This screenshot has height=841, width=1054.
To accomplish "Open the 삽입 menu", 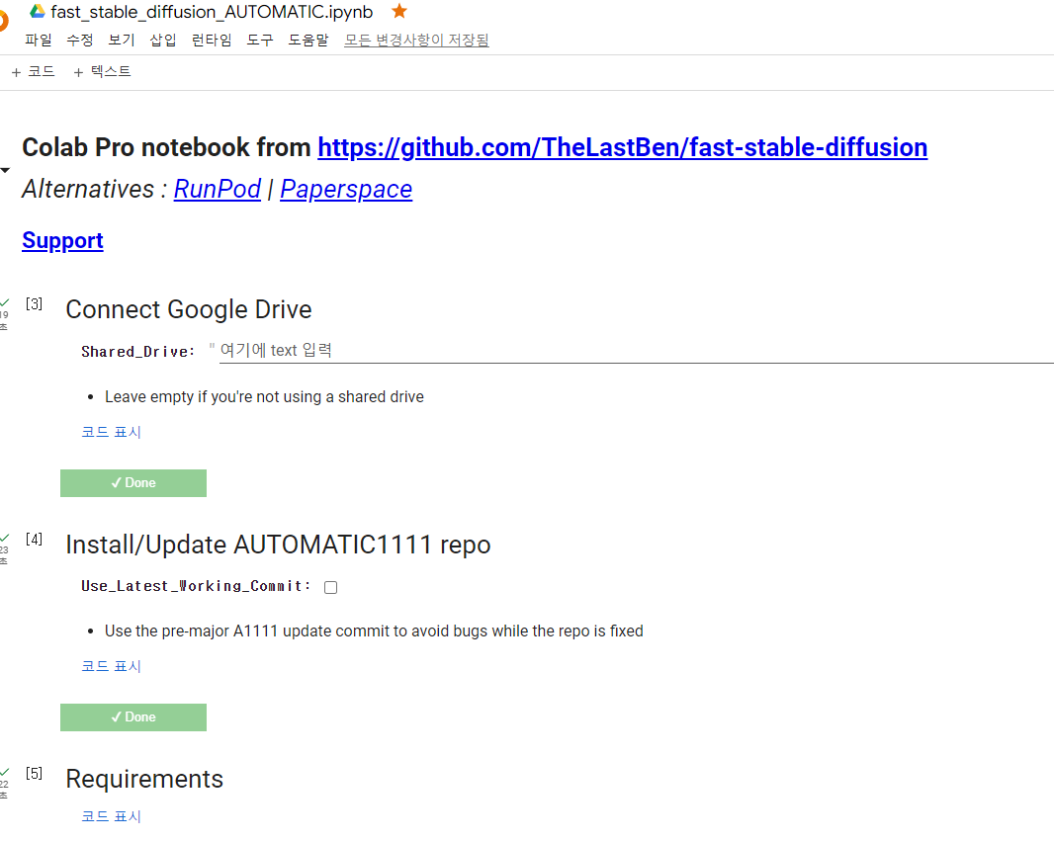I will coord(163,41).
